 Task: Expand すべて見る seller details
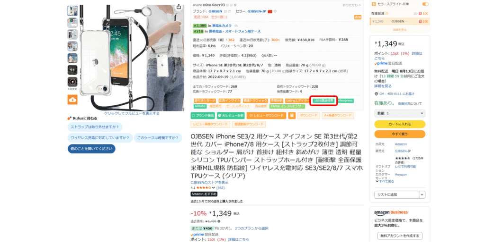pos(385,182)
